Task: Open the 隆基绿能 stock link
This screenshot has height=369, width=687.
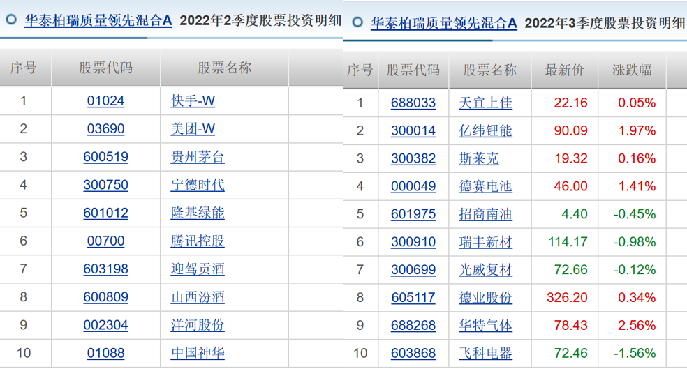Action: 198,213
